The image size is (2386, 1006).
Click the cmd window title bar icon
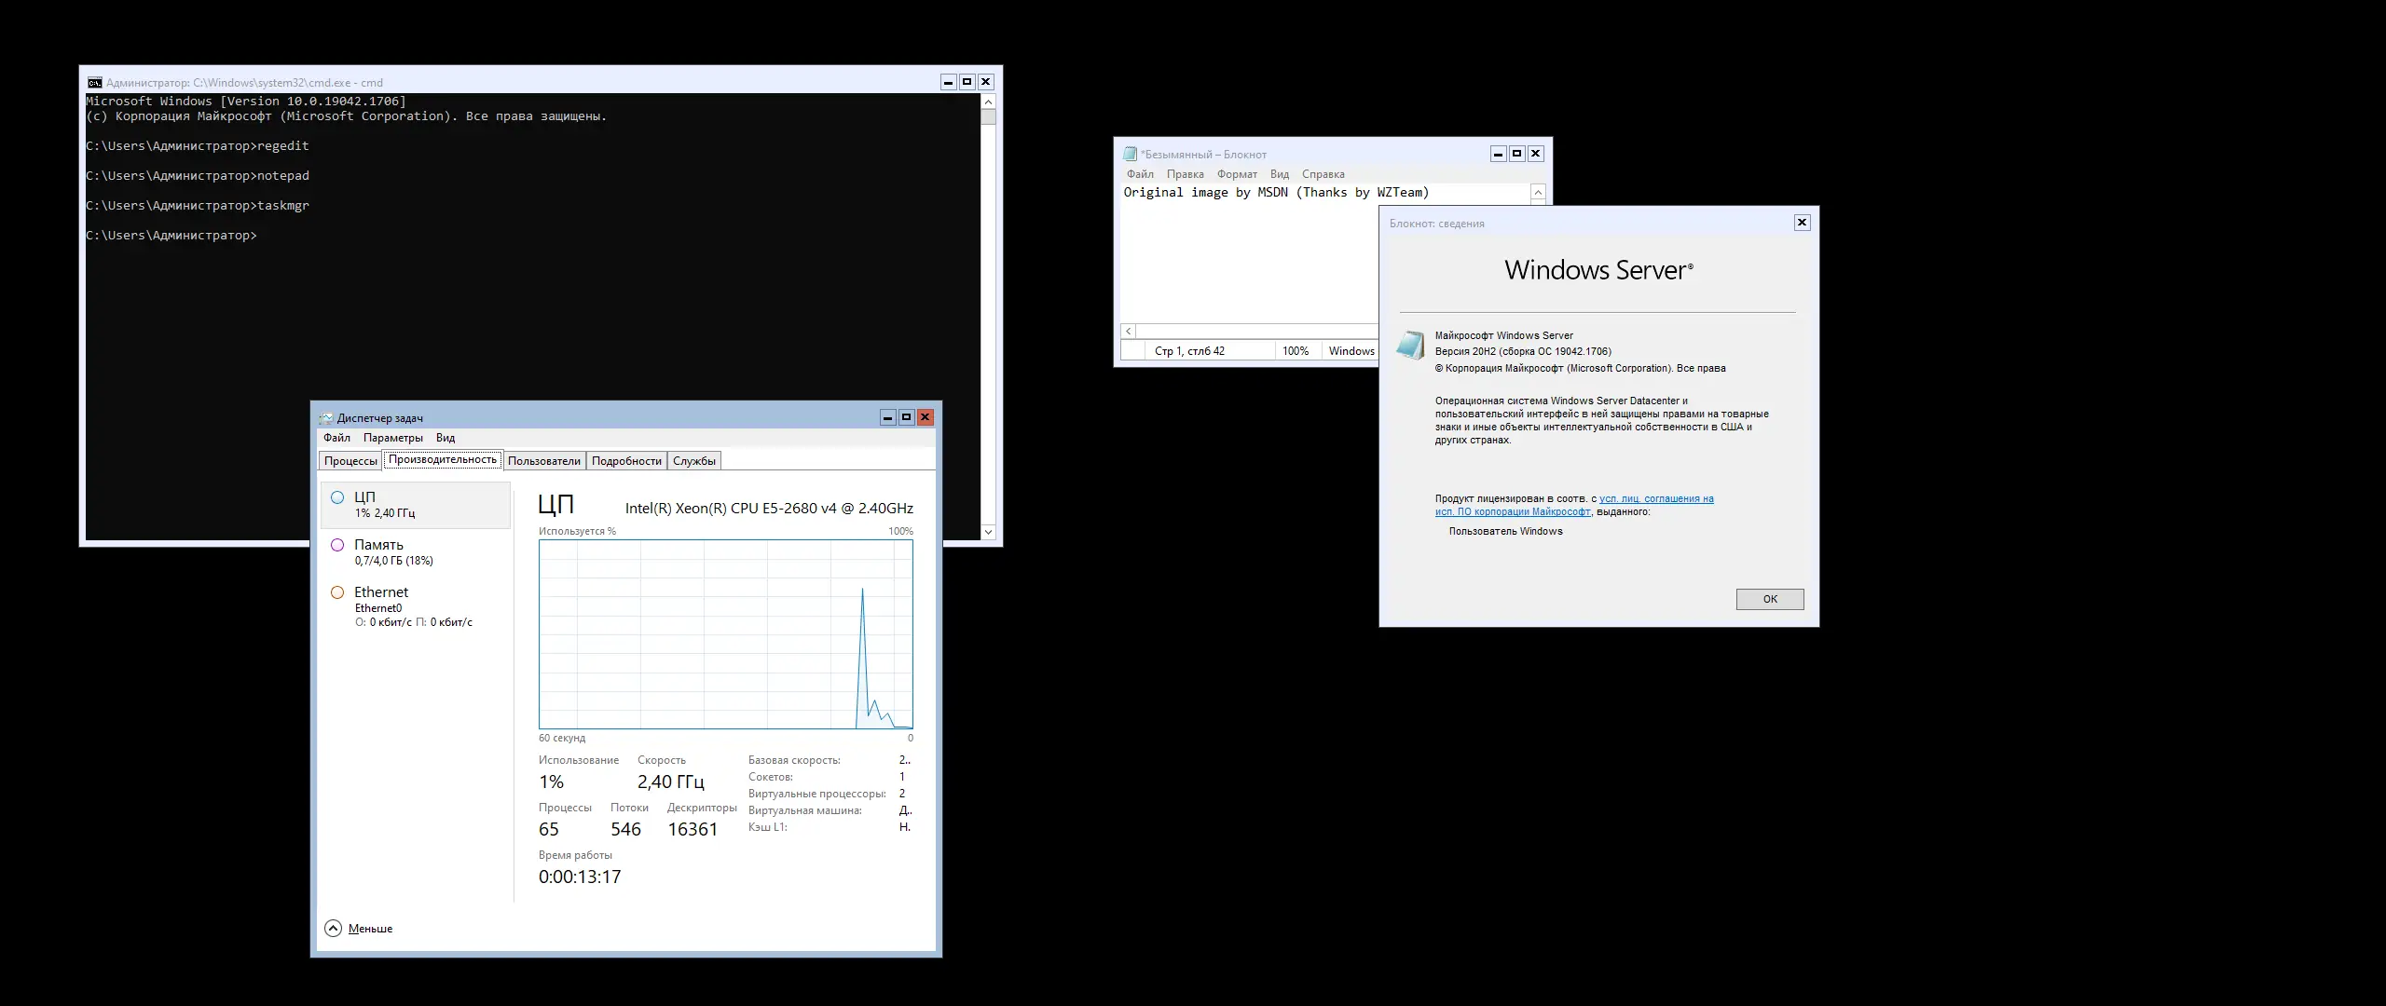(x=94, y=83)
